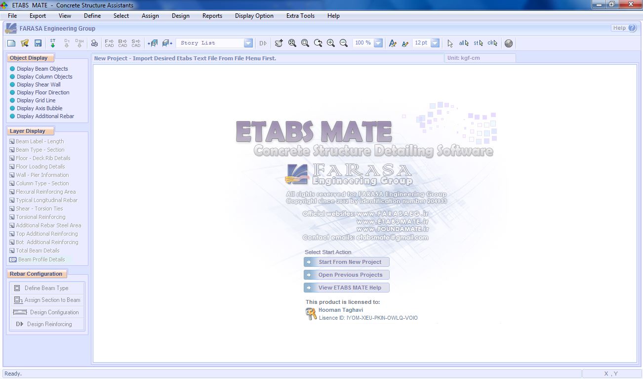Click Start From New Project button

(x=346, y=262)
